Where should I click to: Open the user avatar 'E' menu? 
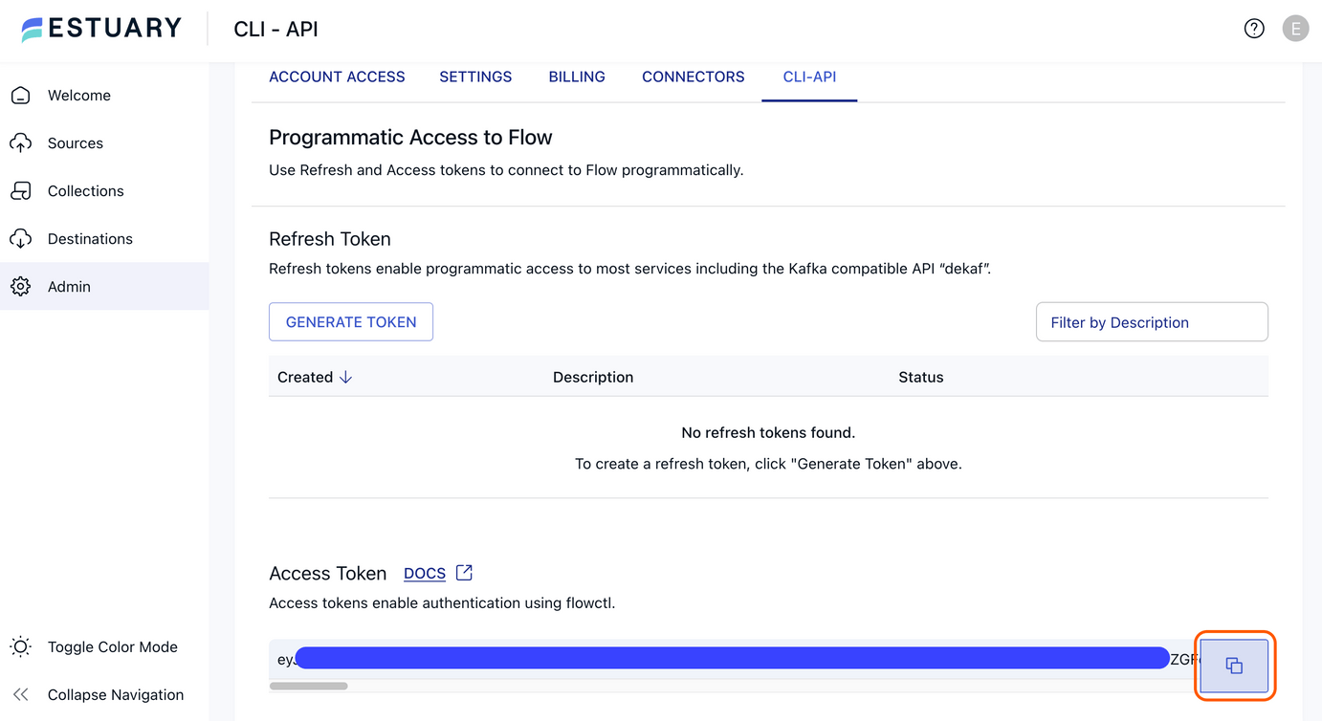pyautogui.click(x=1295, y=29)
